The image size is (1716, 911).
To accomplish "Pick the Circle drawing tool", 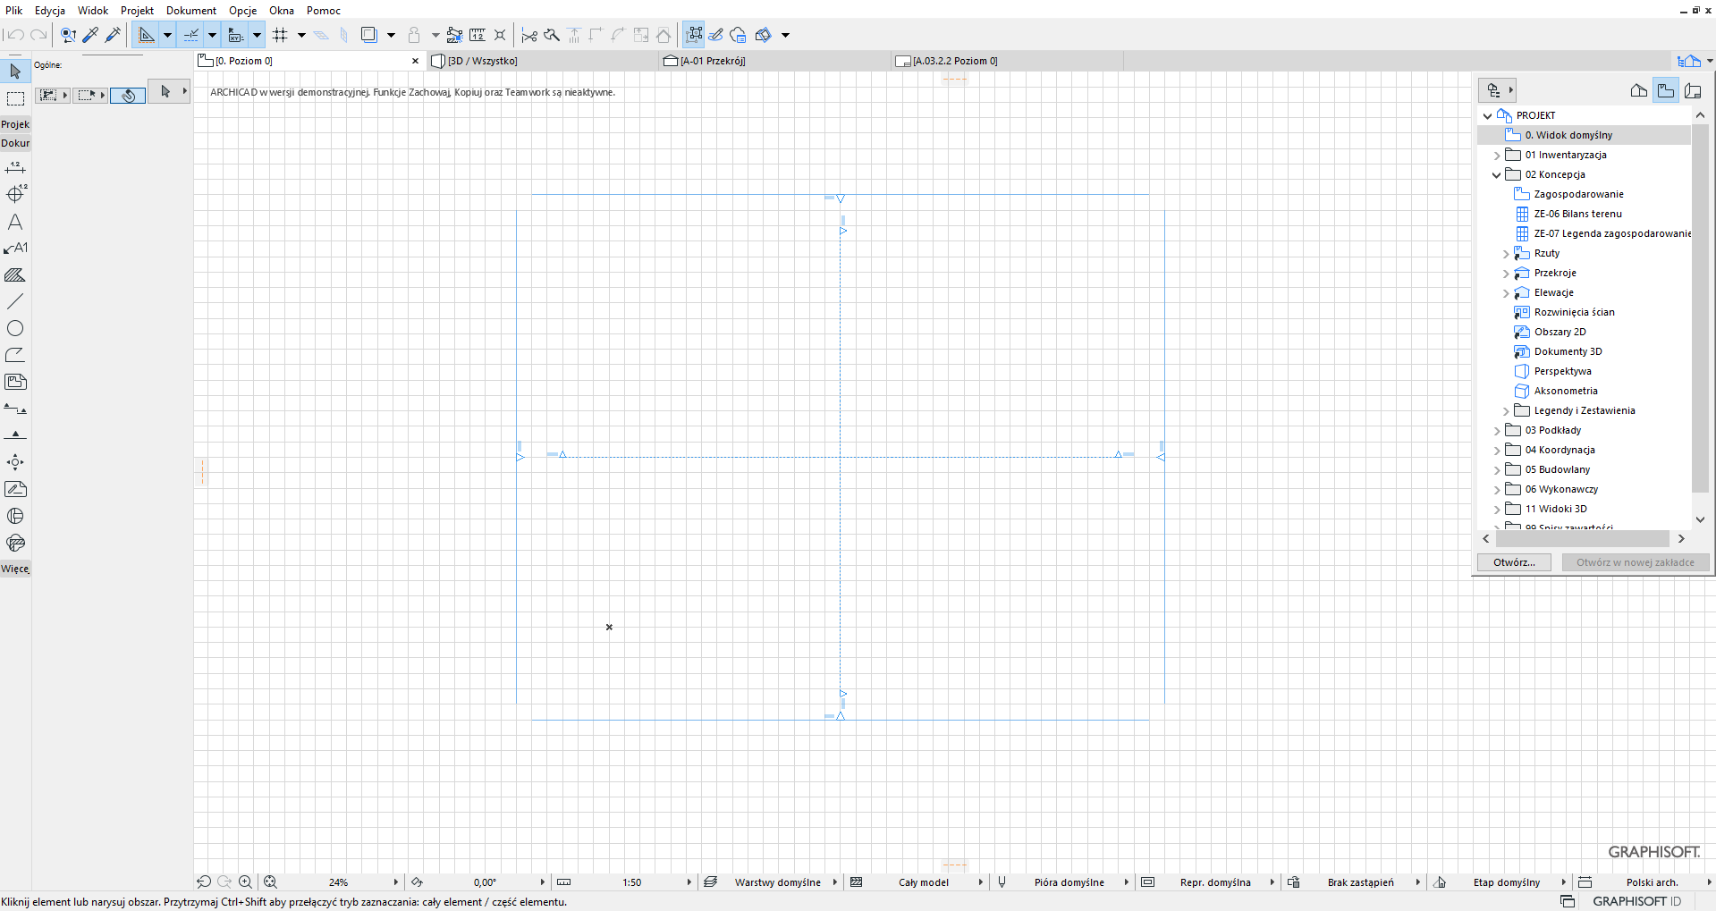I will (x=15, y=328).
